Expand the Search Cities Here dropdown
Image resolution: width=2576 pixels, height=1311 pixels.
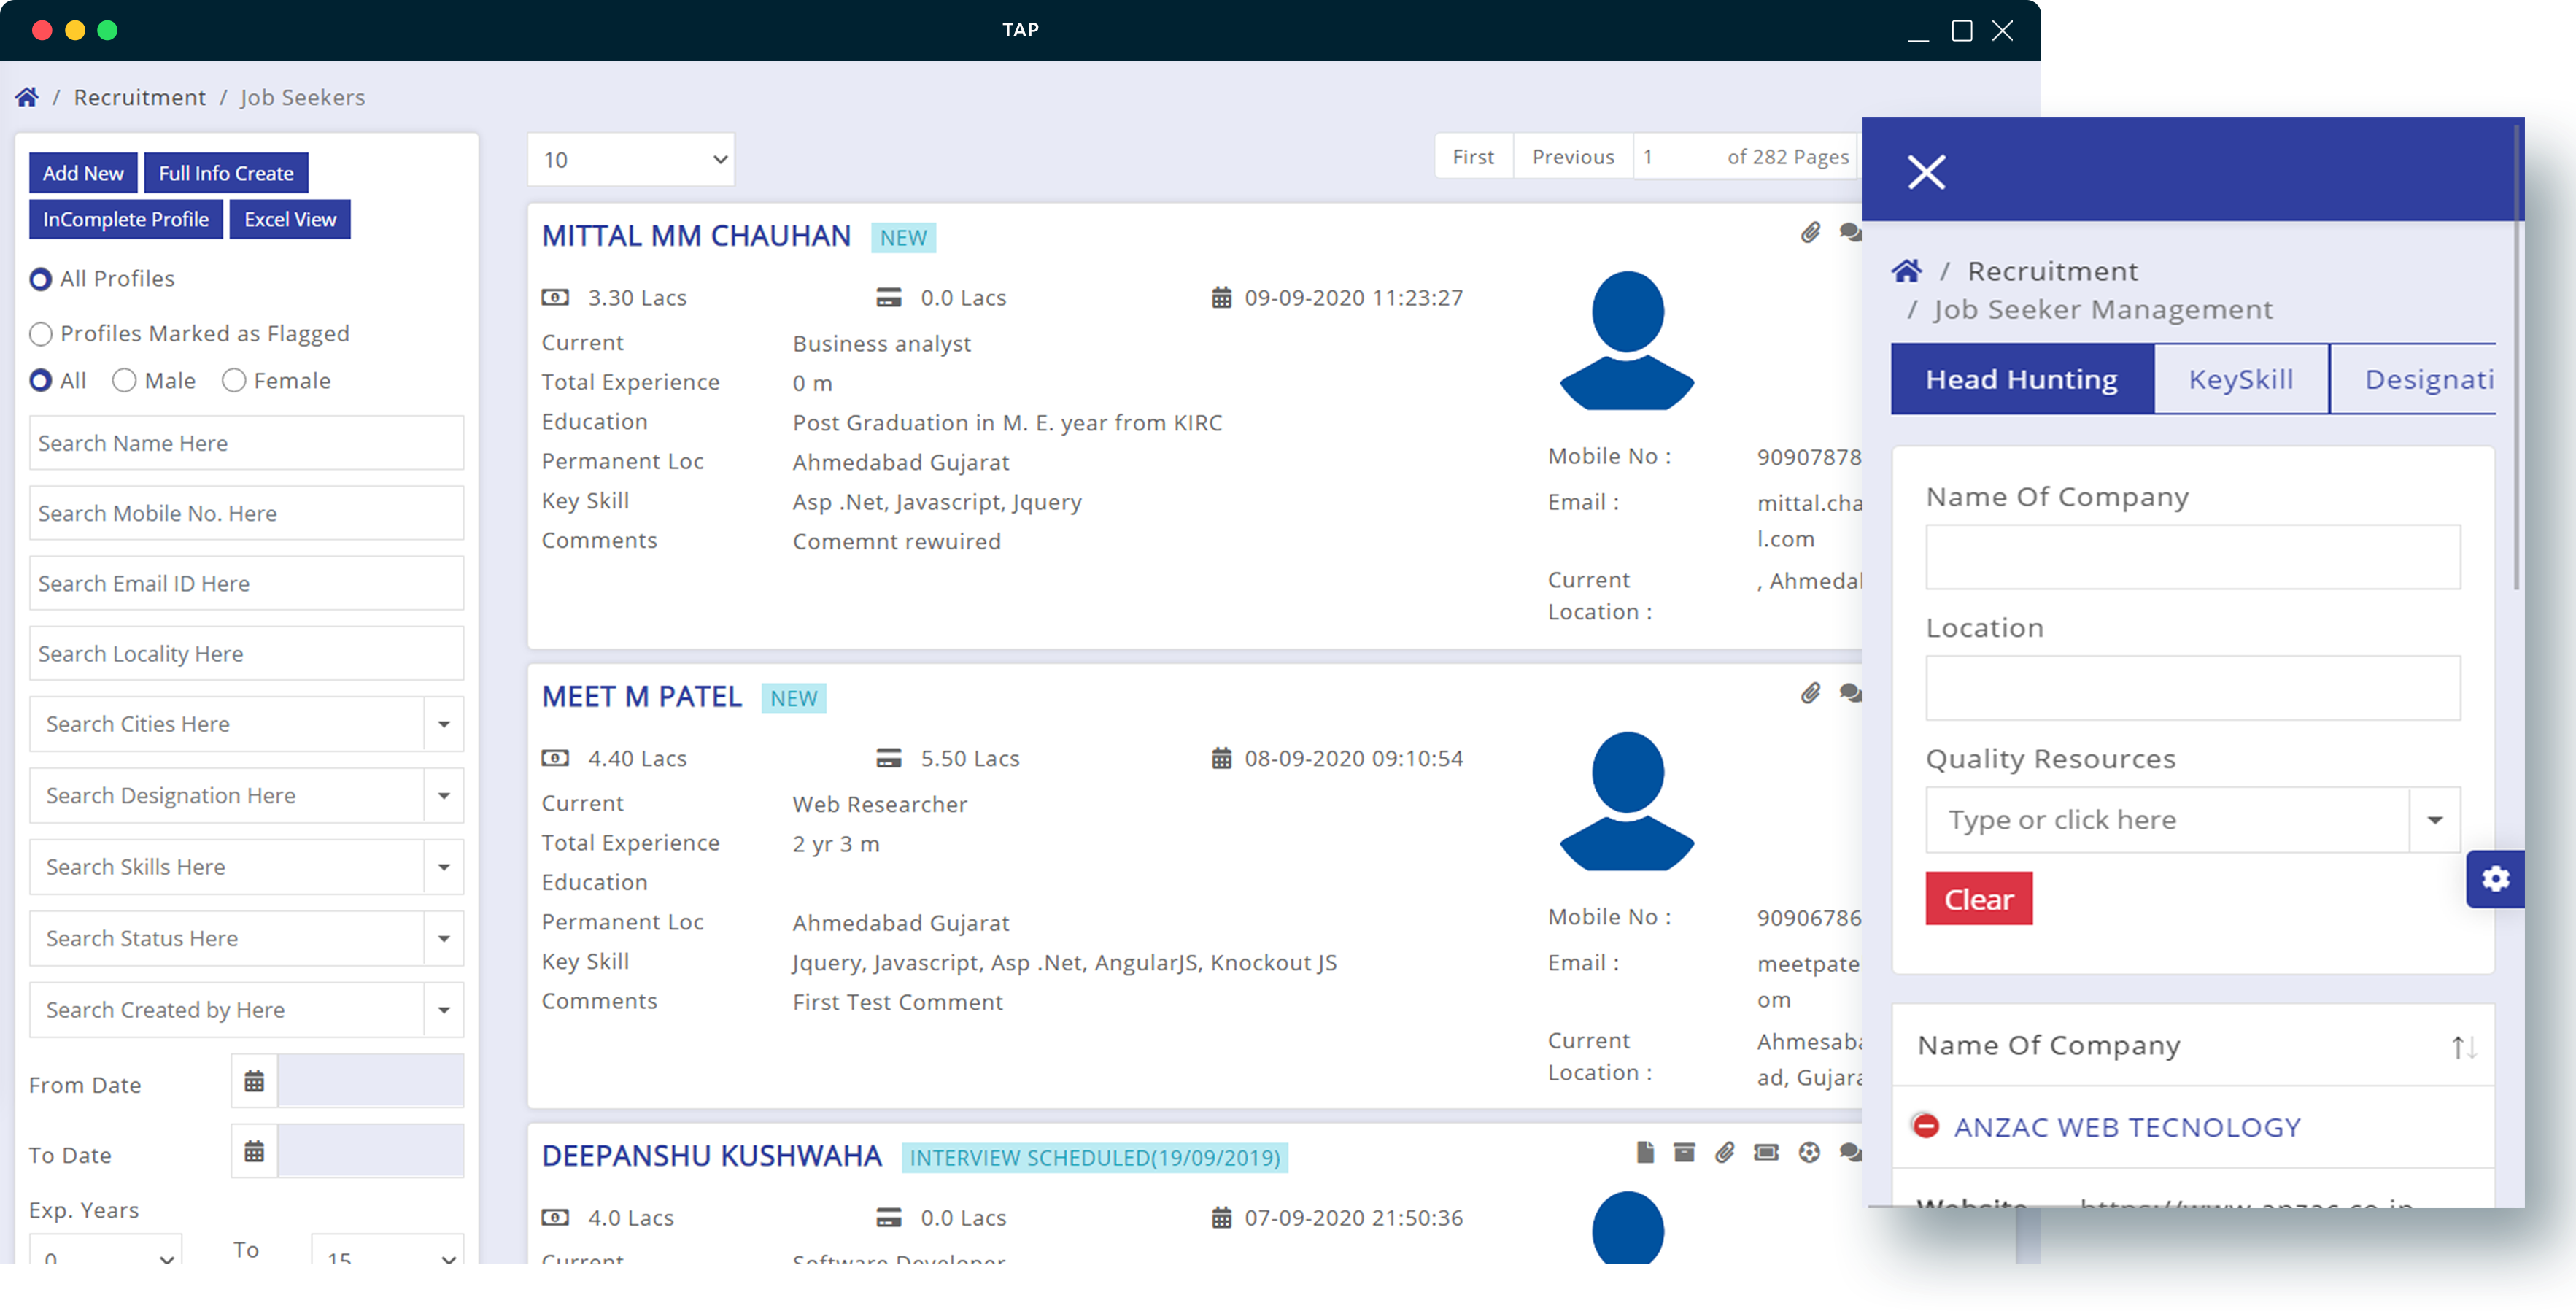click(x=443, y=724)
